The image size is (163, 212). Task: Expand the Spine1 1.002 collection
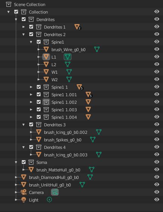tap(31, 102)
